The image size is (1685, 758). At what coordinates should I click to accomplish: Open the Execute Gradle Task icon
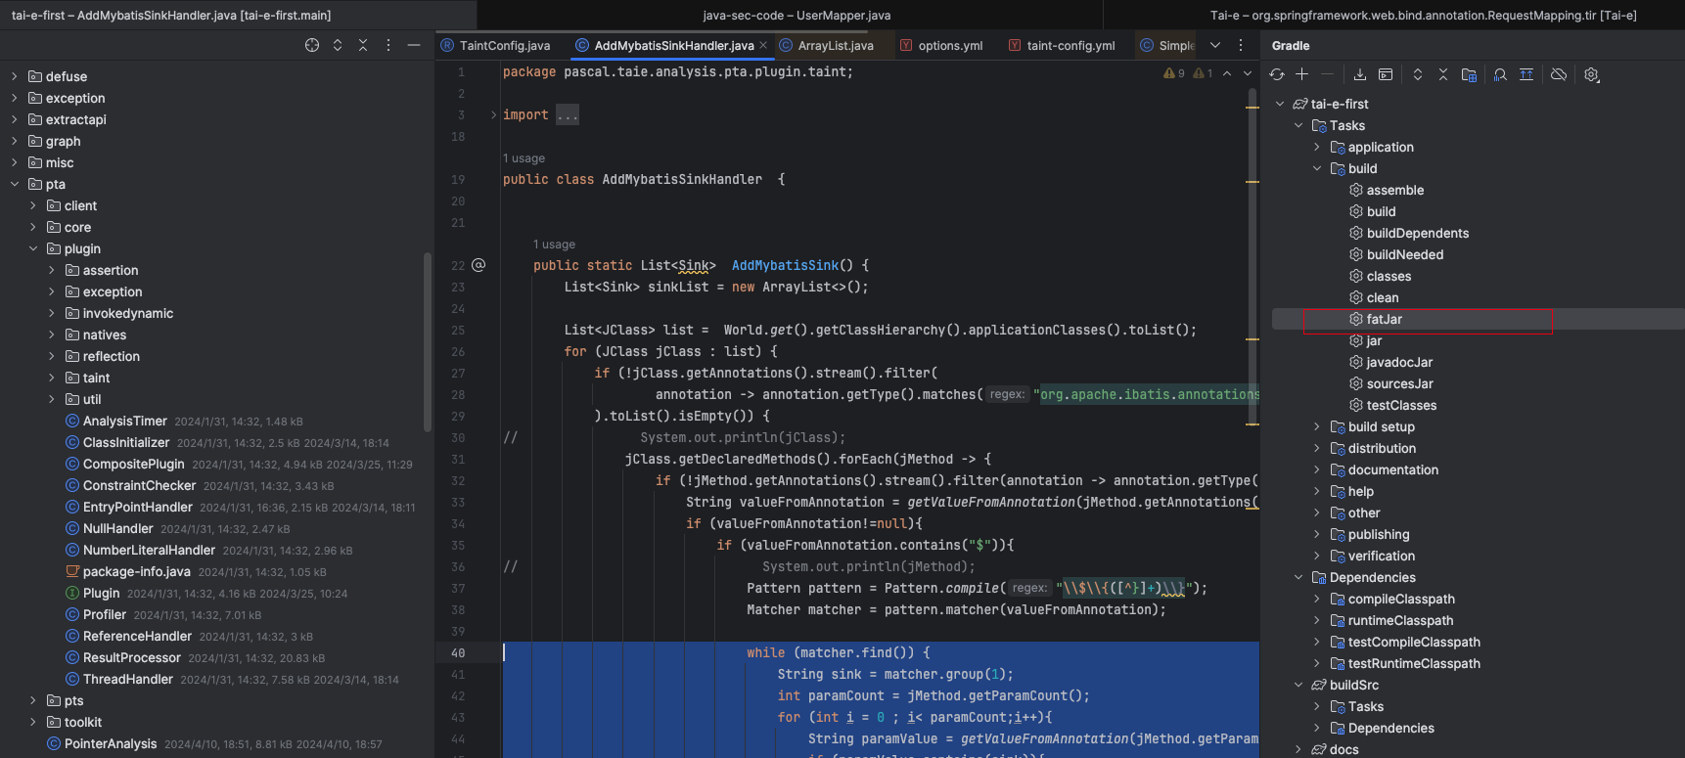tap(1386, 74)
